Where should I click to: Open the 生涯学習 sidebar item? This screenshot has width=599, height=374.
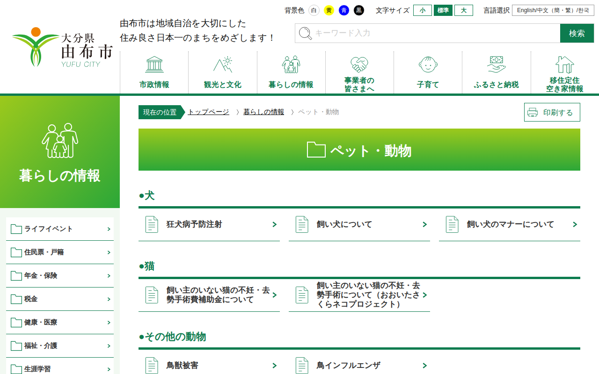(60, 367)
